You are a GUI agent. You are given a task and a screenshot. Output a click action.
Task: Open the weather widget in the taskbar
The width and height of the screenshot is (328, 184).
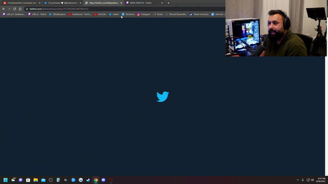pyautogui.click(x=13, y=180)
